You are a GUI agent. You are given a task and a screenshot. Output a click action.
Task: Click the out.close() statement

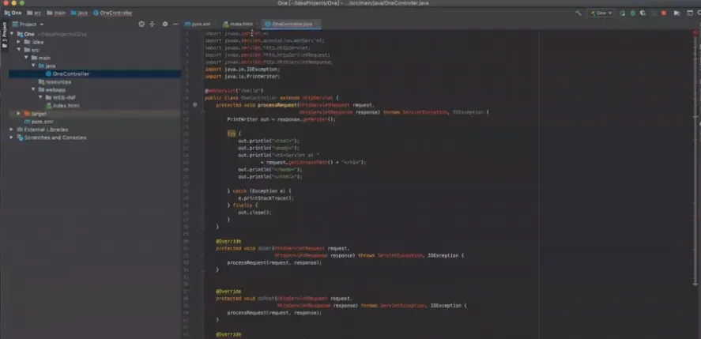pos(254,213)
